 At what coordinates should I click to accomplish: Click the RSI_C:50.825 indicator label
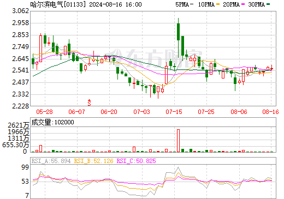tap(137, 161)
